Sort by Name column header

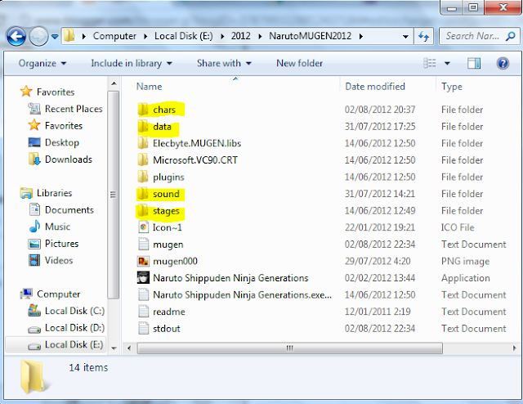point(149,87)
